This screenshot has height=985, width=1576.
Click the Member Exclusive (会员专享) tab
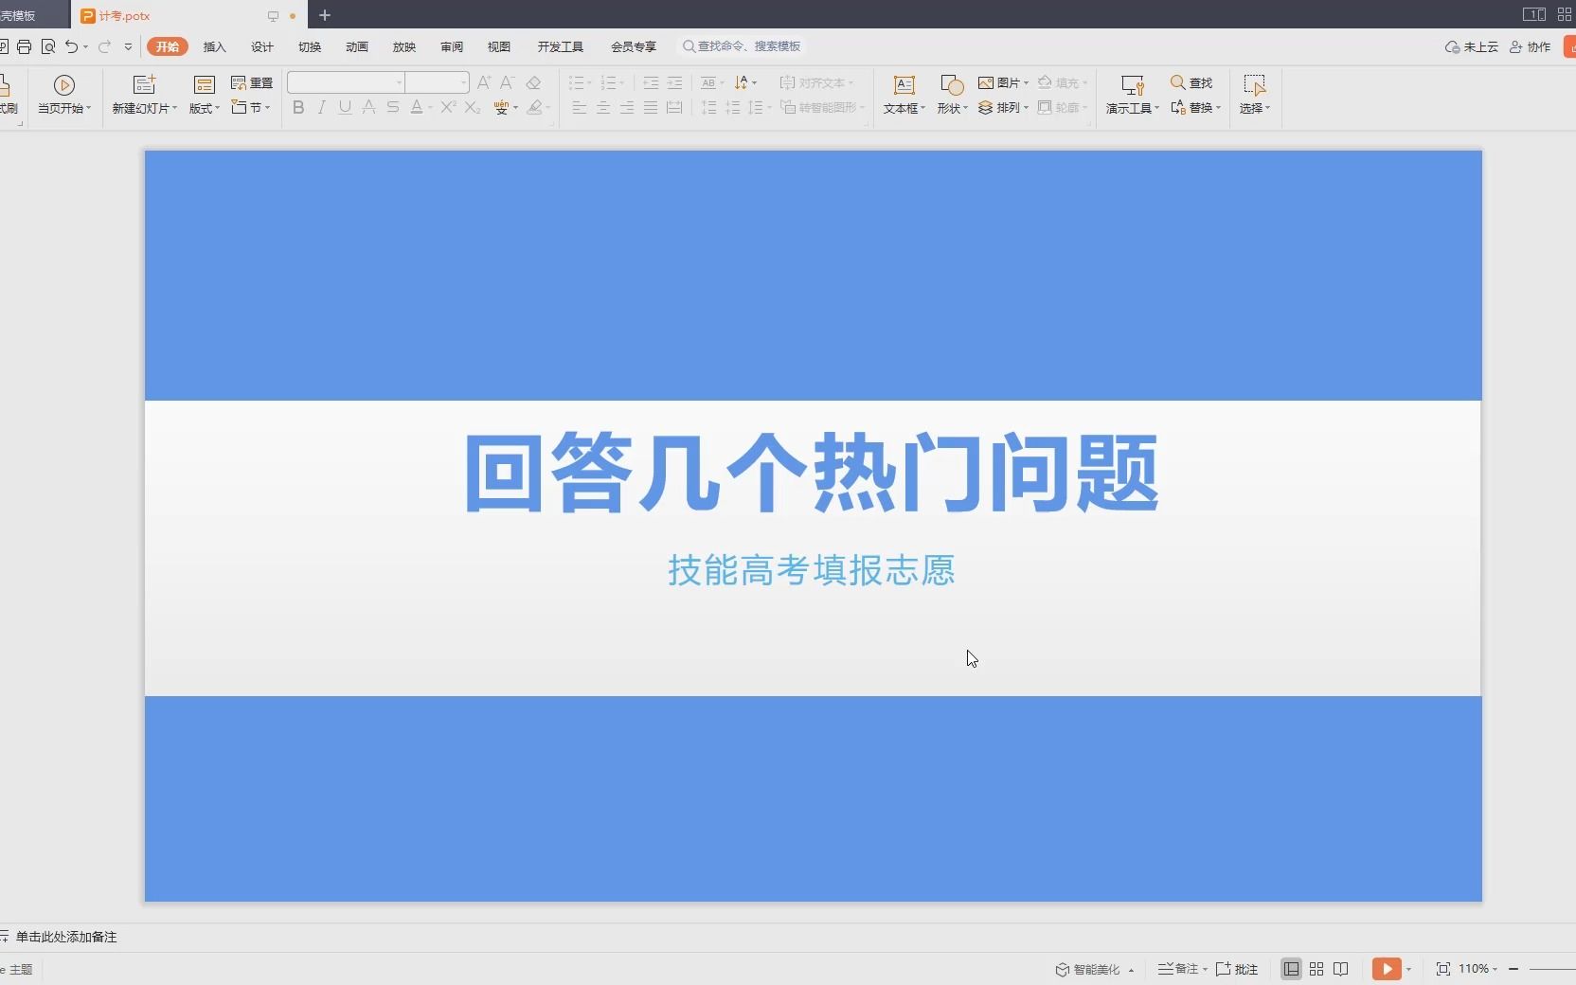tap(634, 46)
